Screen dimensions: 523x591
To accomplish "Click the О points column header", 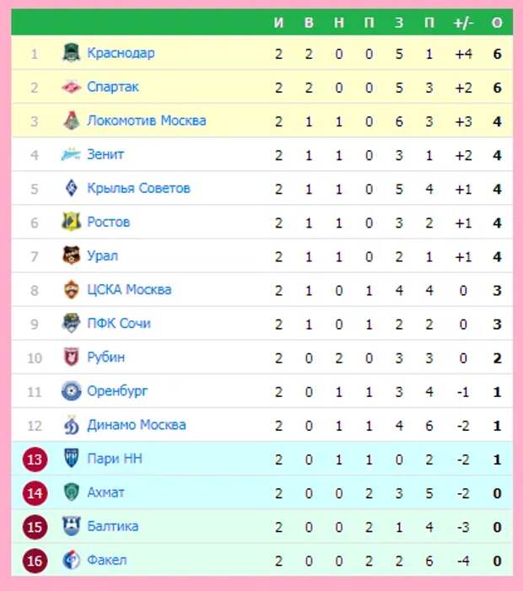I will [x=497, y=23].
